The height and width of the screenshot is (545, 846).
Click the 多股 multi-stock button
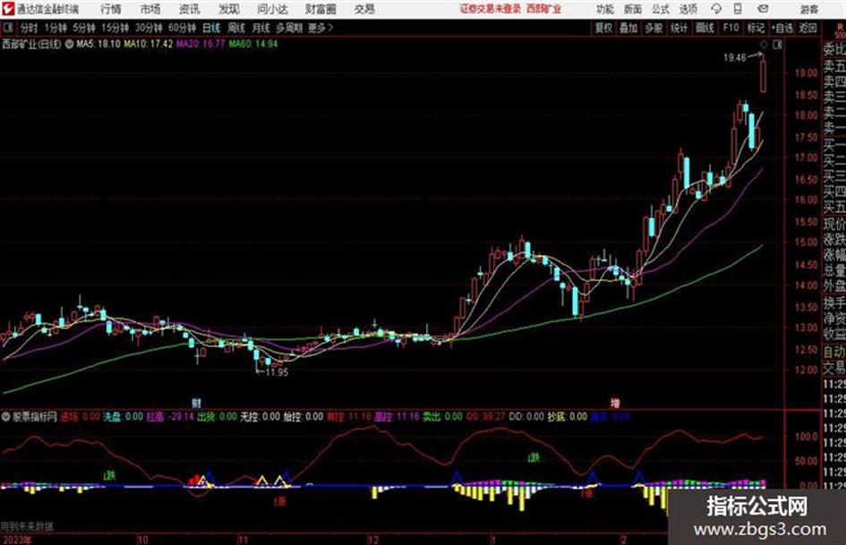pos(654,28)
